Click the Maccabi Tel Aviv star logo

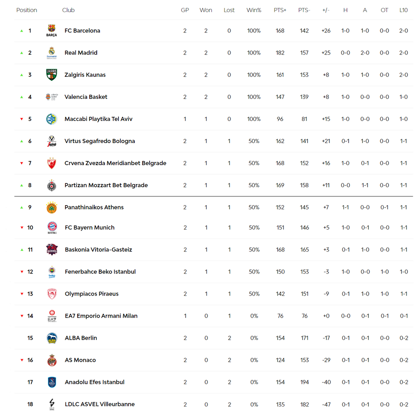coord(52,119)
